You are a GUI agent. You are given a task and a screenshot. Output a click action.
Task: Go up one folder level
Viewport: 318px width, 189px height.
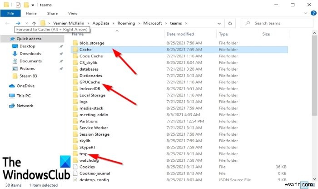(x=34, y=23)
